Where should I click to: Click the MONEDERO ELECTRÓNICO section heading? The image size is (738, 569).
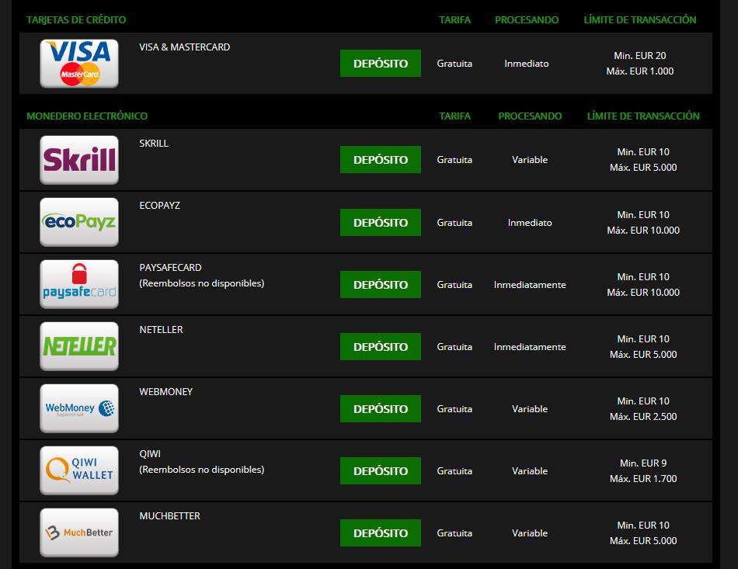click(x=87, y=116)
